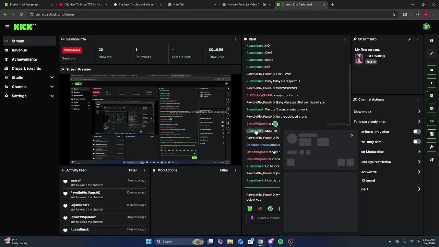Open the Windows Start menu
Screen dimensions: 439x247
(149, 242)
